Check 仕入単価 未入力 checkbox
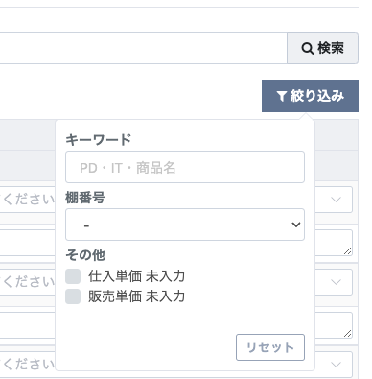 click(x=73, y=276)
